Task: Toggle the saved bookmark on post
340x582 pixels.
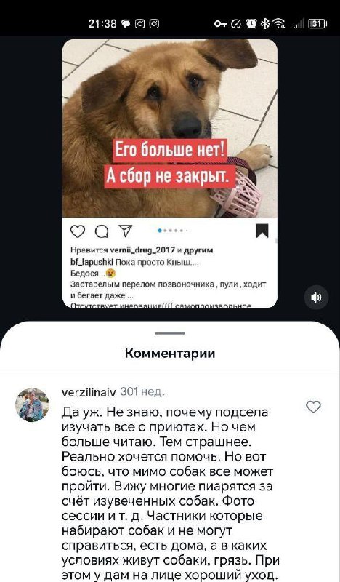Action: tap(262, 231)
